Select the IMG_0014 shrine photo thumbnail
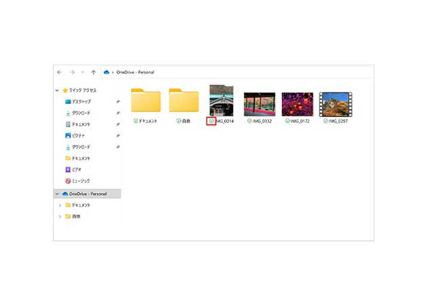This screenshot has height=306, width=428. (x=221, y=100)
